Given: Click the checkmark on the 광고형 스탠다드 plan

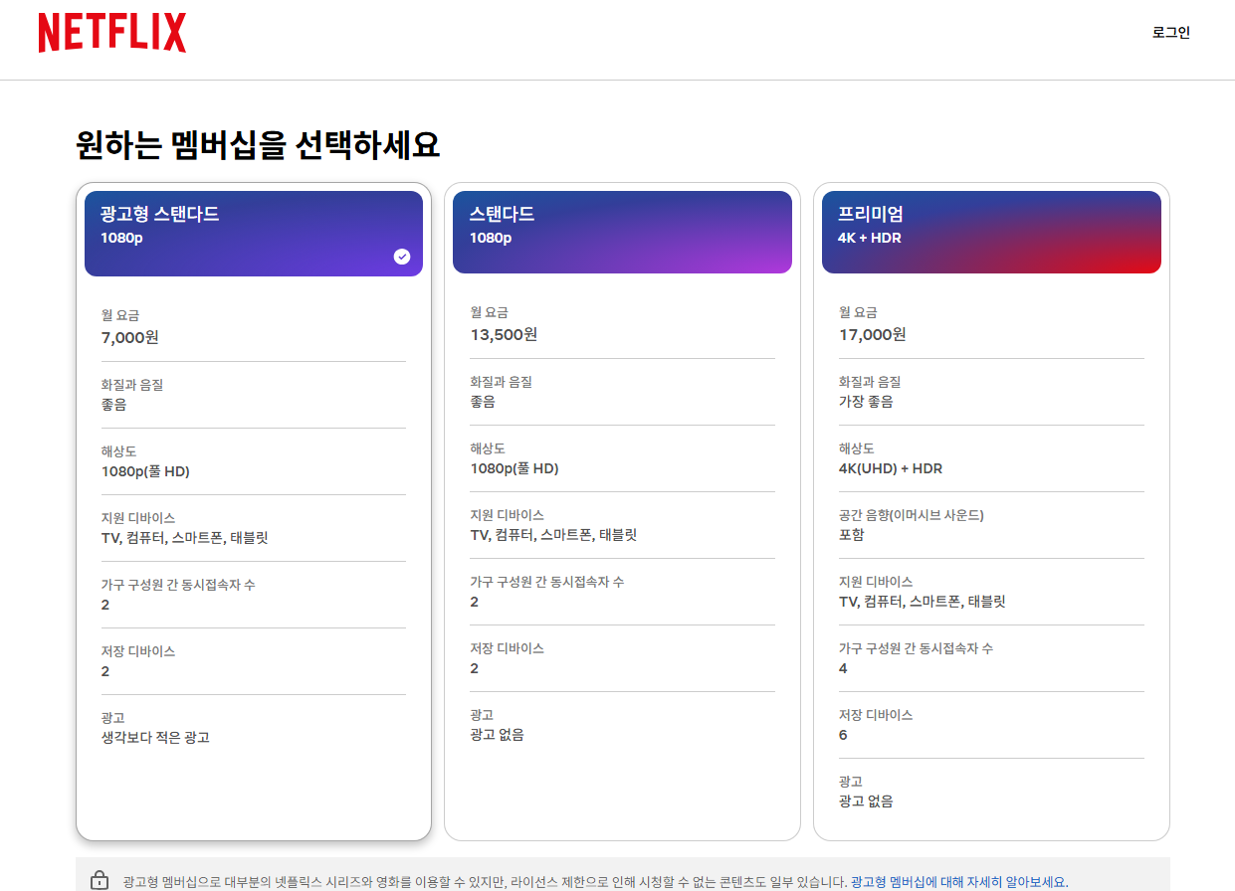Looking at the screenshot, I should tap(402, 257).
